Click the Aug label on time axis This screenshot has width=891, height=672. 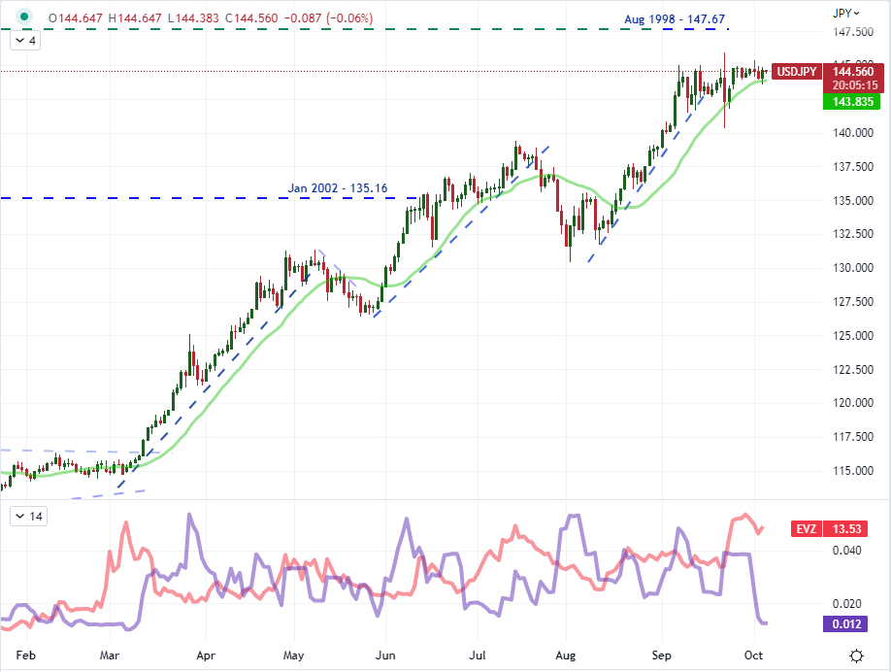click(566, 655)
